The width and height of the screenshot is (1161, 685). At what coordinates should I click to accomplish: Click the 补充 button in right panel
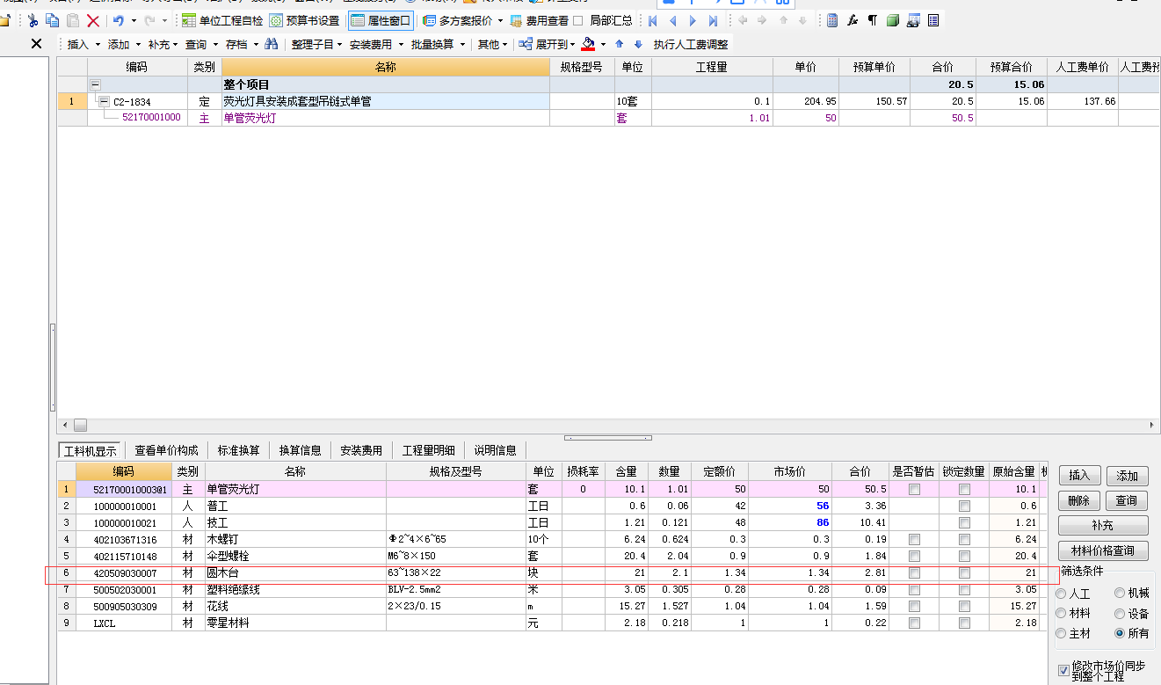(1103, 526)
